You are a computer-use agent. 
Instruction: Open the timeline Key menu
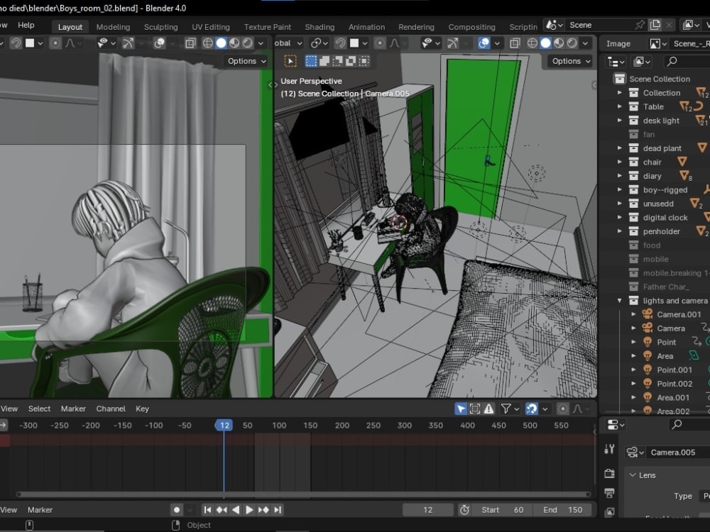coord(142,409)
